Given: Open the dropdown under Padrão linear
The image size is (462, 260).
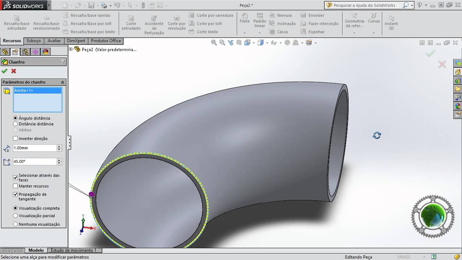Looking at the screenshot, I should pos(260,33).
